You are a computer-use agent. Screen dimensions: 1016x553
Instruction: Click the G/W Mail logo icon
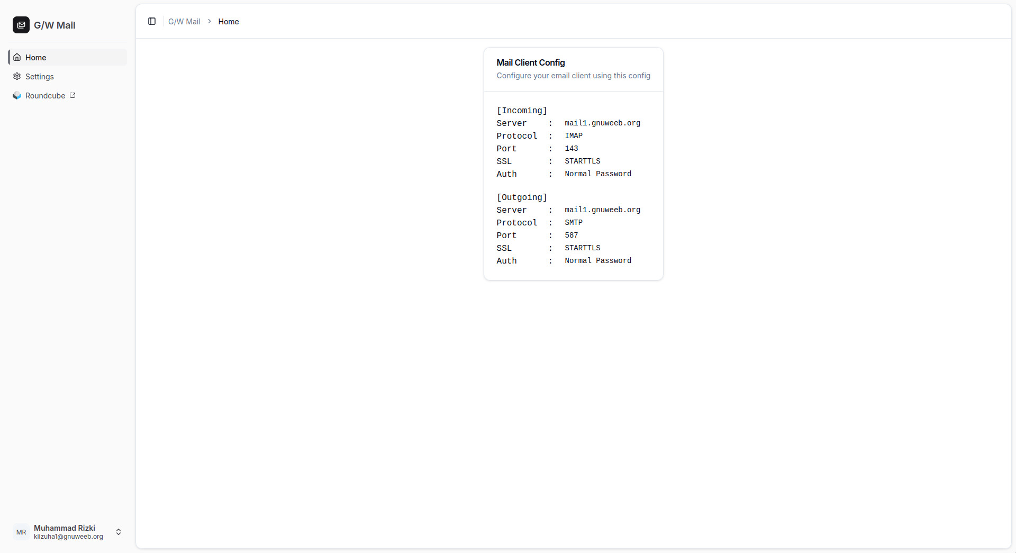[x=21, y=25]
